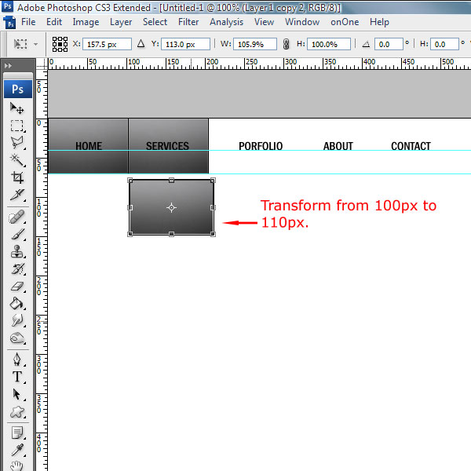Open the Edit menu
Image resolution: width=471 pixels, height=471 pixels.
click(54, 22)
